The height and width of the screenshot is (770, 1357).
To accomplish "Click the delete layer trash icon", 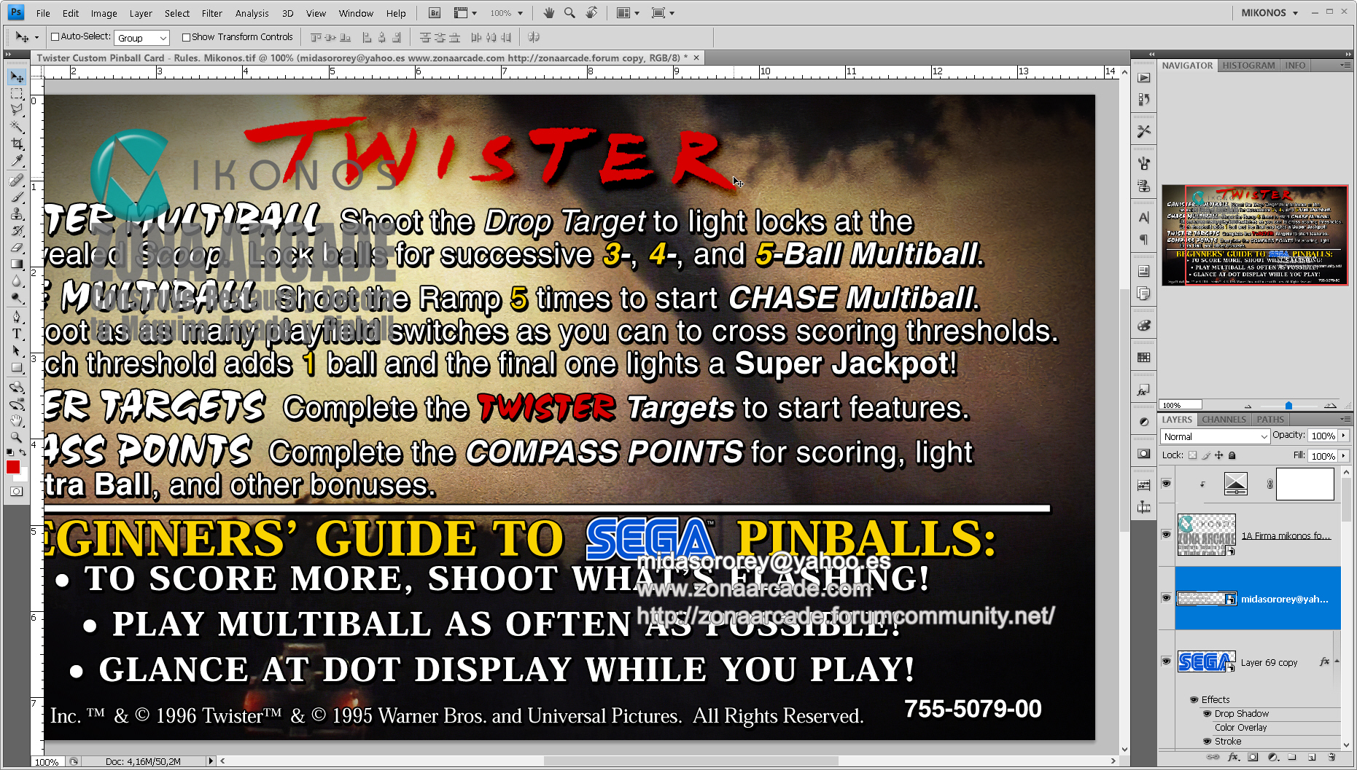I will point(1331,758).
